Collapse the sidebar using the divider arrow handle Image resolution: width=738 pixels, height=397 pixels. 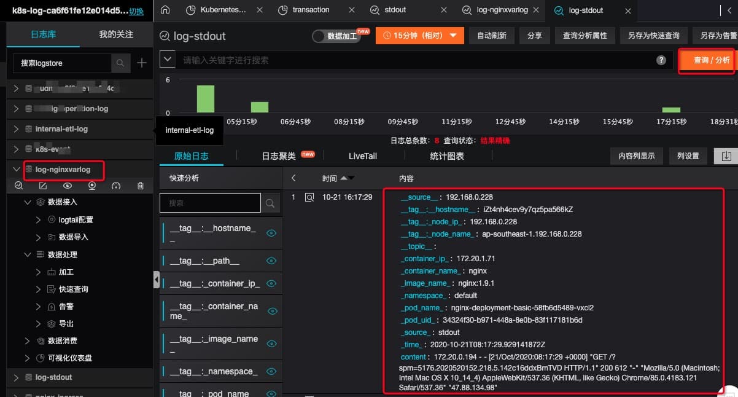(x=157, y=280)
